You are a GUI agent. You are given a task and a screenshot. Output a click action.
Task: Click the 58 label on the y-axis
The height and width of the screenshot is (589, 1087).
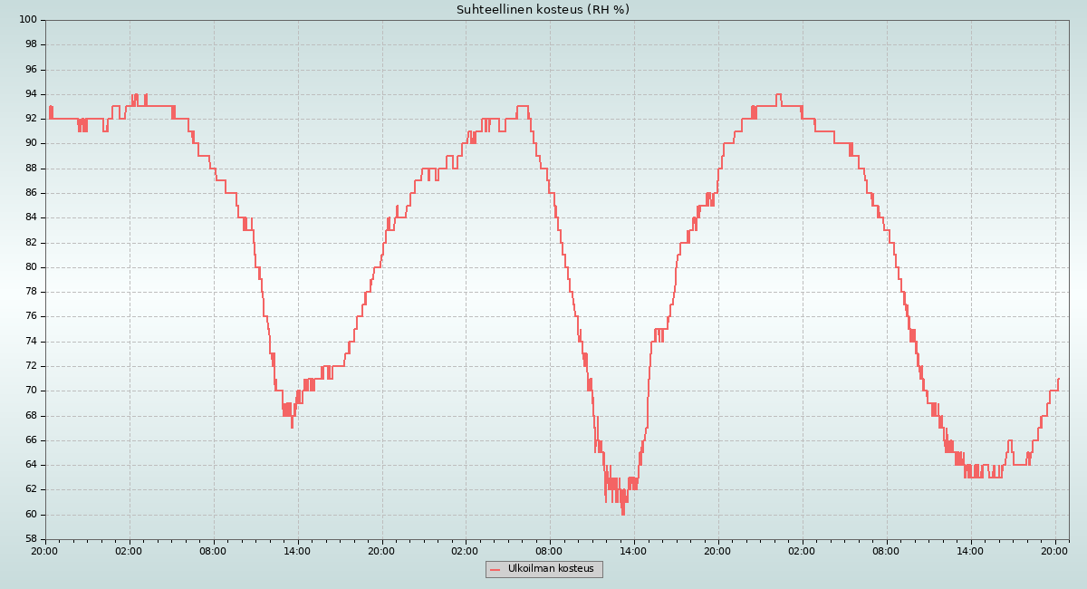pos(30,539)
